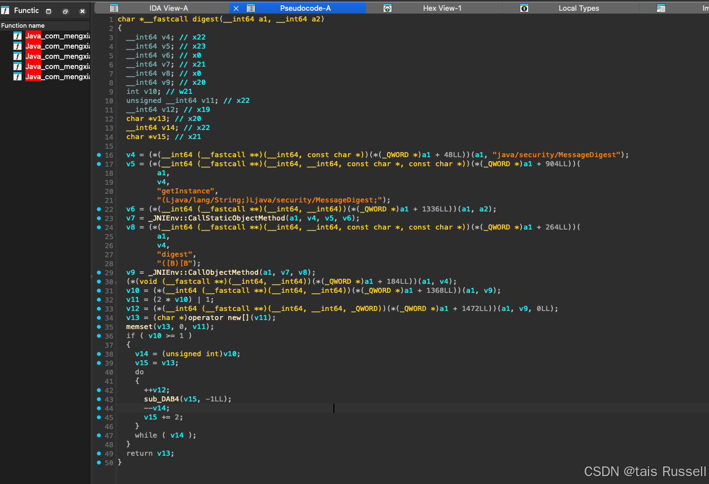Click the Hex View-1 tab icon
709x484 pixels.
click(x=388, y=8)
